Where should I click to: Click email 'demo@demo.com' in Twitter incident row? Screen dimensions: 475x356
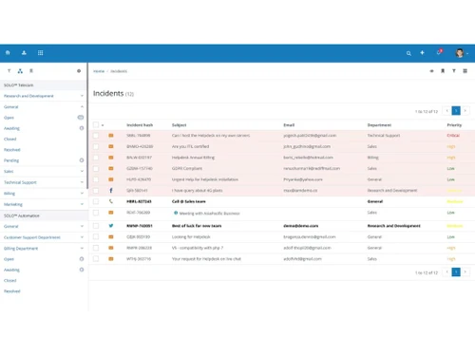click(x=301, y=226)
